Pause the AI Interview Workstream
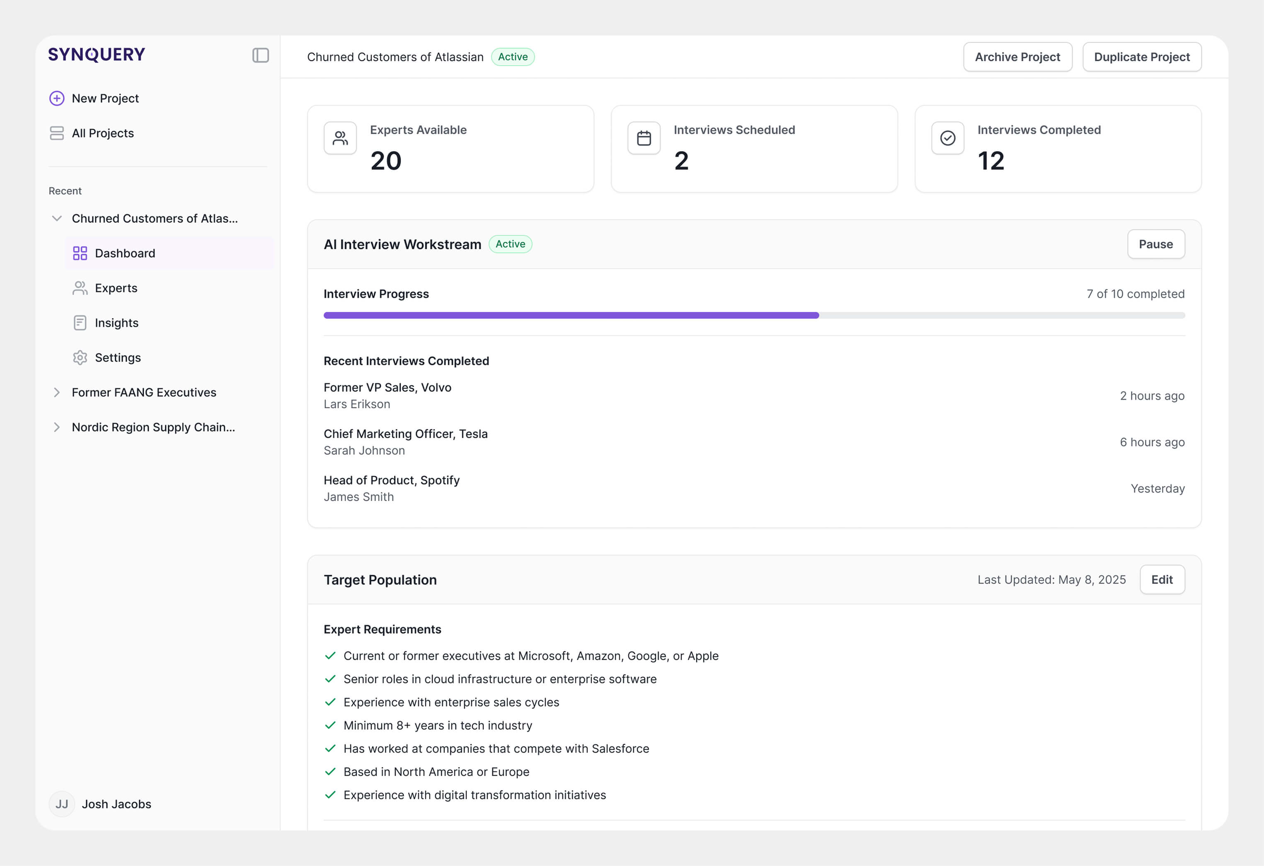 click(1156, 244)
